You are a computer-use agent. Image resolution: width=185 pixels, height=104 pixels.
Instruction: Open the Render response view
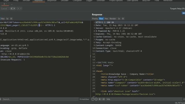(113, 18)
